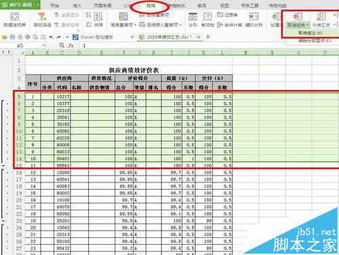Open the Docer-在线模板 document tab

click(x=97, y=37)
